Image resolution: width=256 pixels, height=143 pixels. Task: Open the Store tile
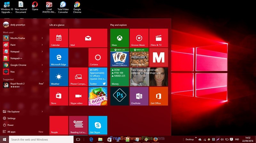(x=59, y=96)
